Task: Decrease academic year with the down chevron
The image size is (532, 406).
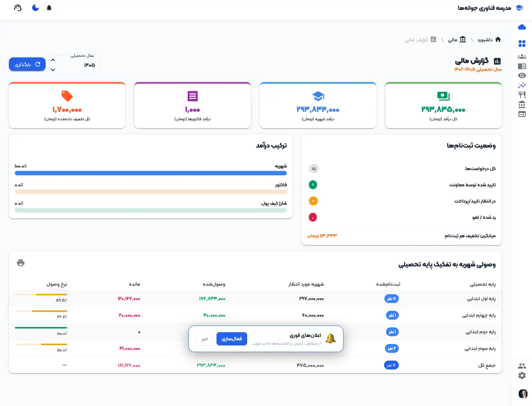Action: click(x=53, y=69)
